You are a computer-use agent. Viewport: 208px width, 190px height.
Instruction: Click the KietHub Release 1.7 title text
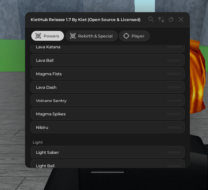(85, 20)
